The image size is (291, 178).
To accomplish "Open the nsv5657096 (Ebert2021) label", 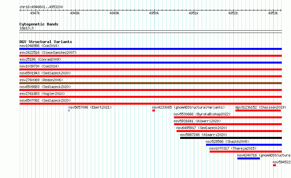I will click(x=90, y=107).
